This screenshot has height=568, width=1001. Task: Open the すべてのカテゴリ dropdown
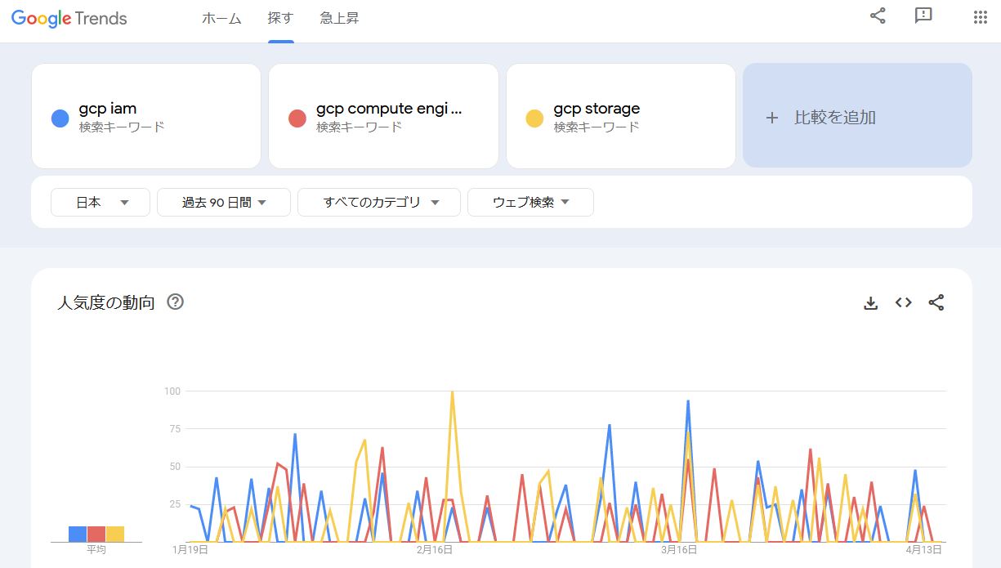click(x=379, y=203)
